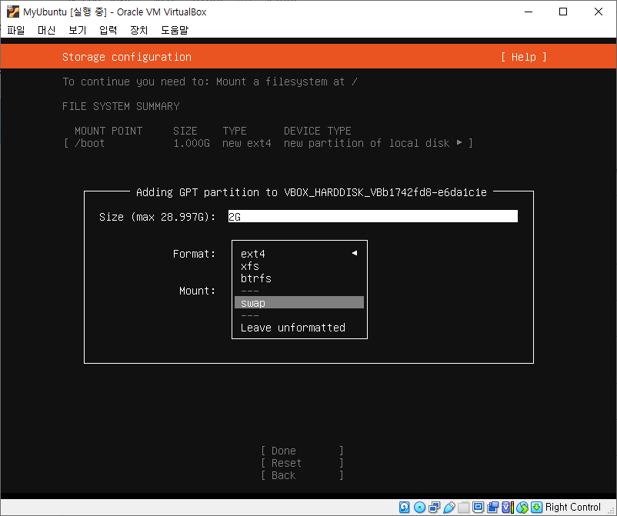Click the hard disk activity status icon
Viewport: 617px width, 516px height.
click(x=404, y=507)
